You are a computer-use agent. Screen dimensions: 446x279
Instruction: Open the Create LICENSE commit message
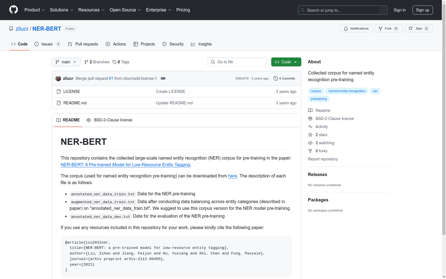pyautogui.click(x=171, y=92)
